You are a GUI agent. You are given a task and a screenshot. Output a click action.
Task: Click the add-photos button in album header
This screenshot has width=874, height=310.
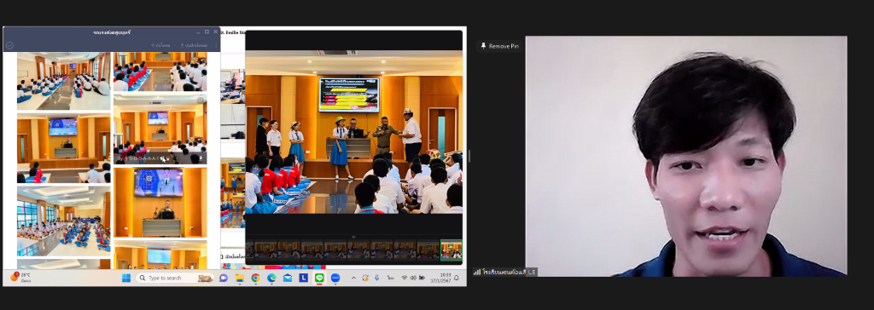tap(160, 45)
